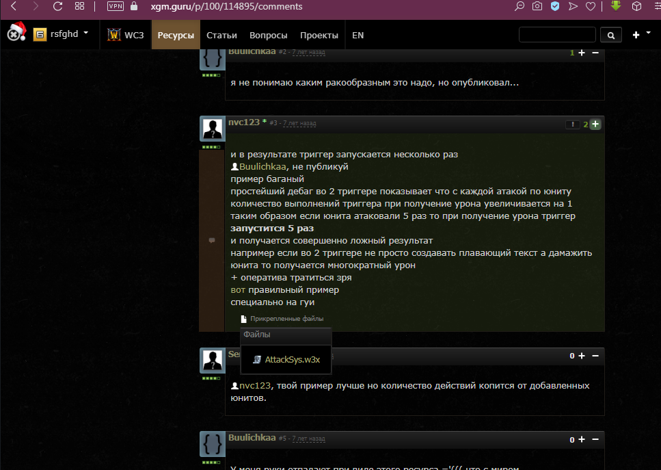
Task: Open the Статьи tab
Action: pyautogui.click(x=221, y=35)
